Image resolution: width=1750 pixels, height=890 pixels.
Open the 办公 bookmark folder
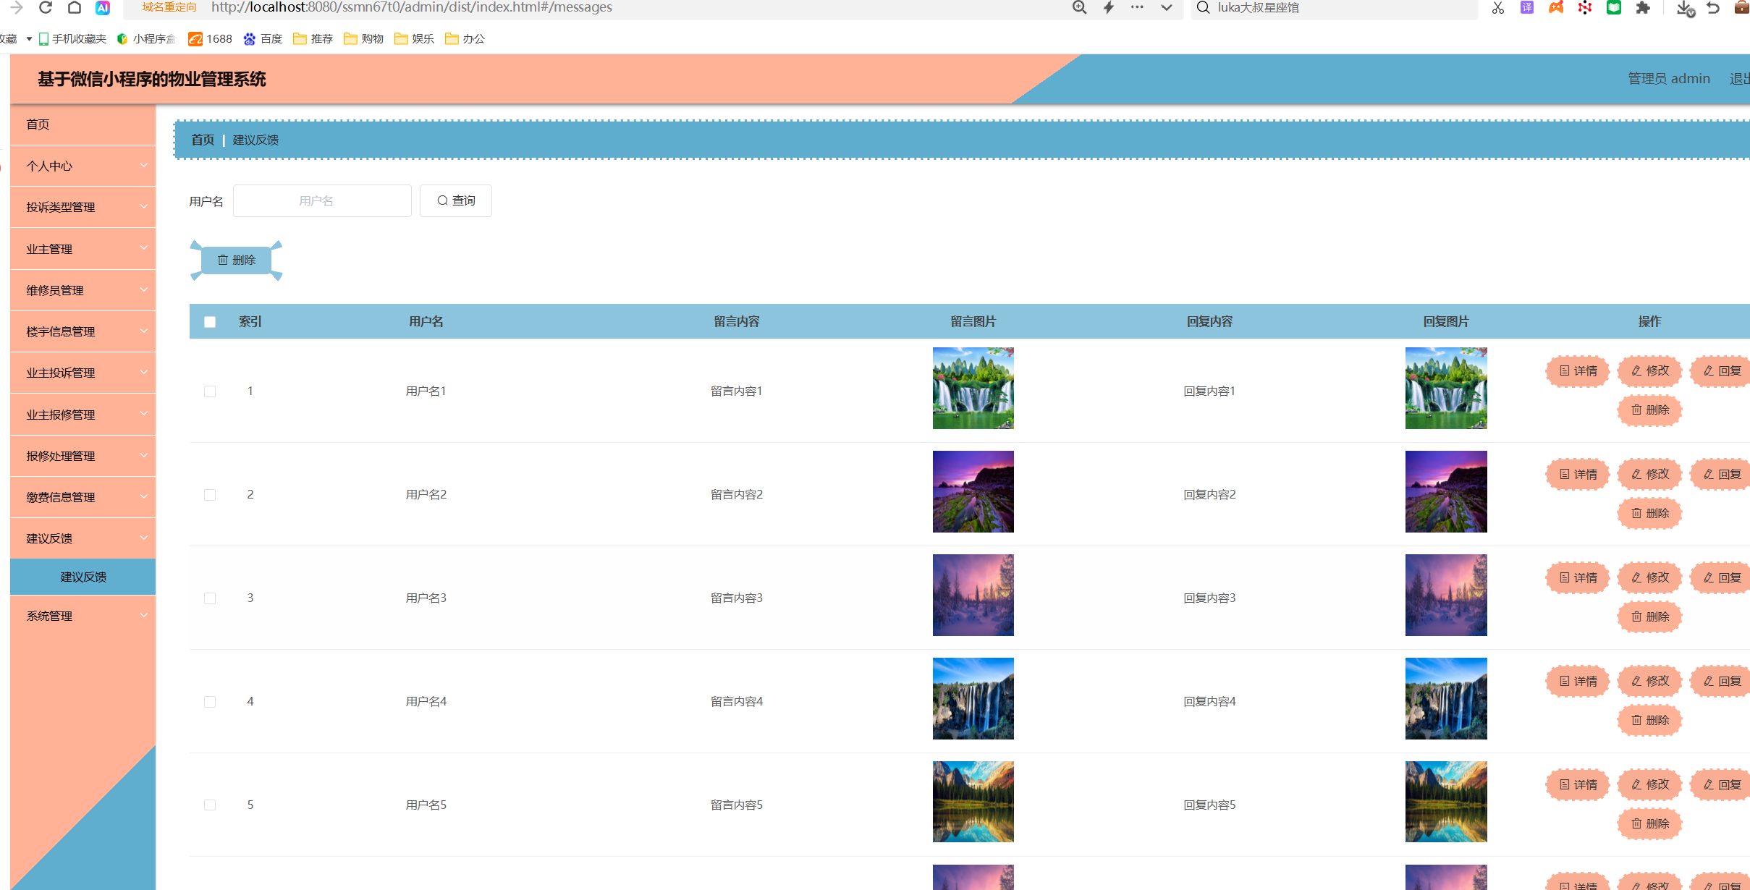465,39
